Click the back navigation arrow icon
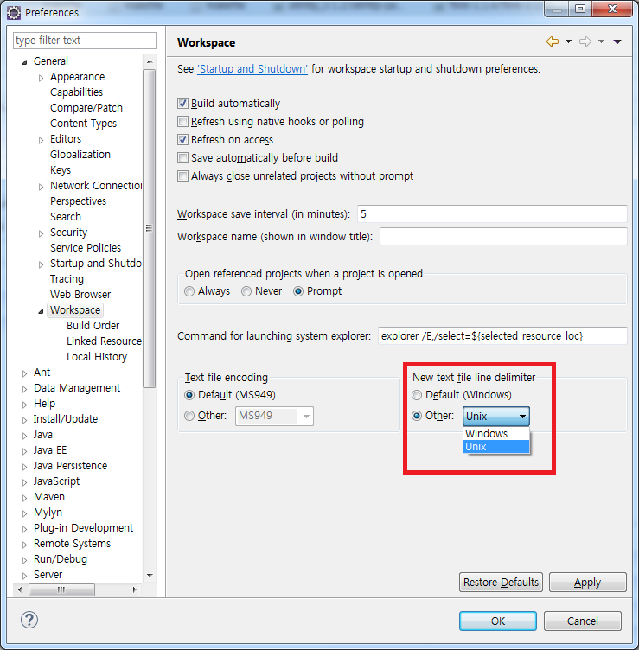Screen dimensions: 639x650 coord(553,41)
